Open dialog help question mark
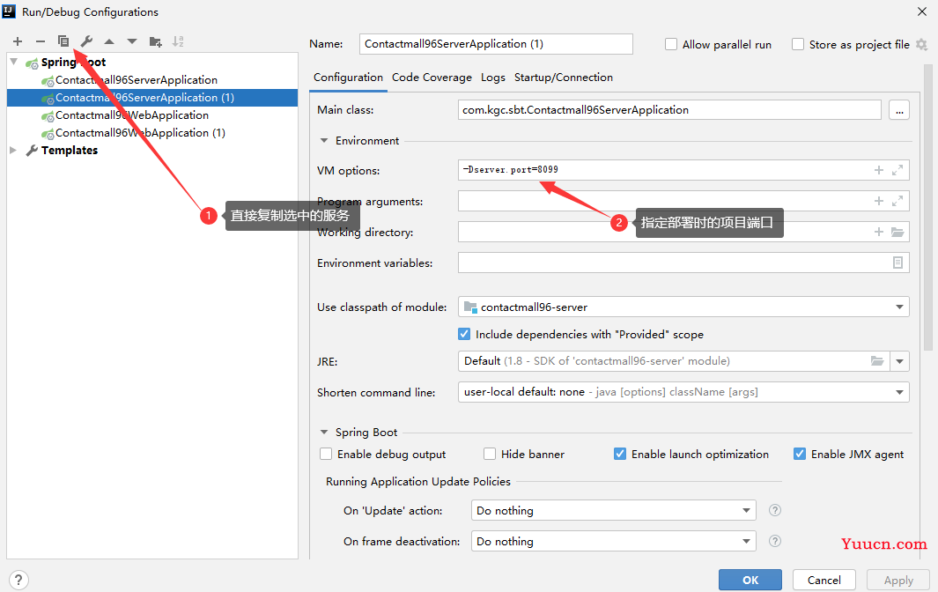 click(18, 580)
